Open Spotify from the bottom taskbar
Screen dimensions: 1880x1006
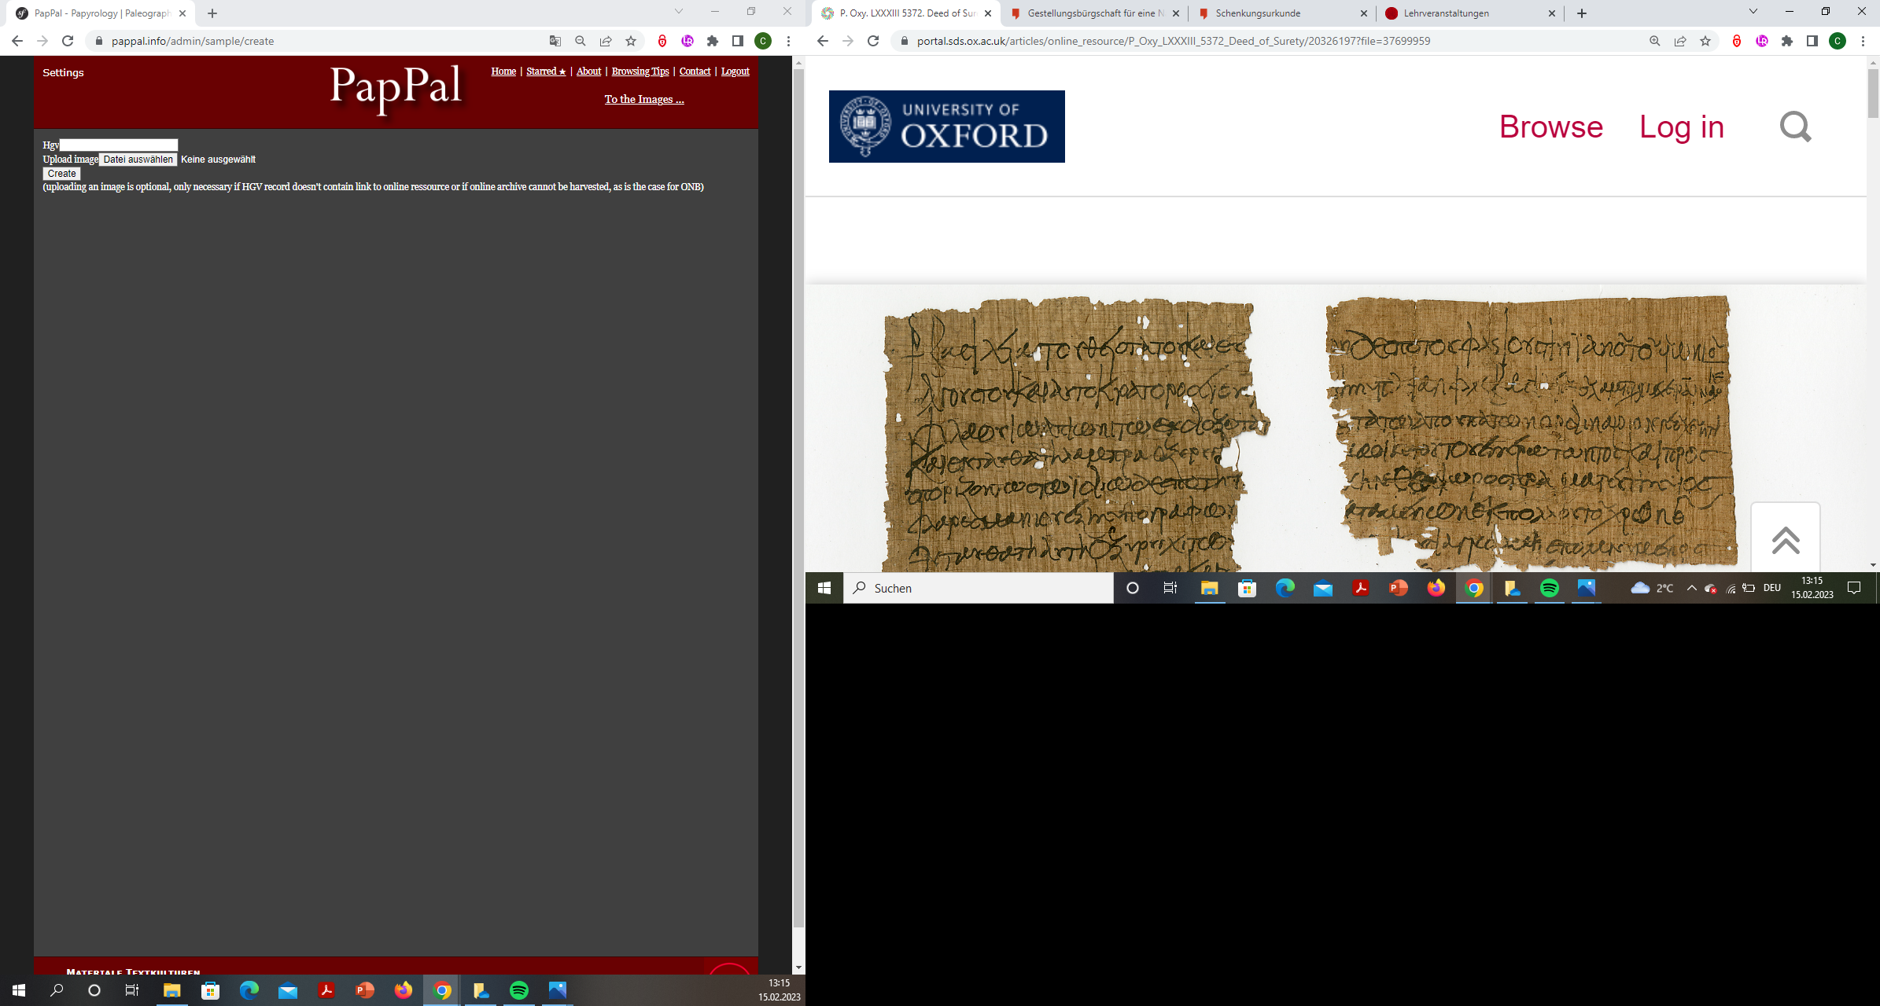point(519,990)
